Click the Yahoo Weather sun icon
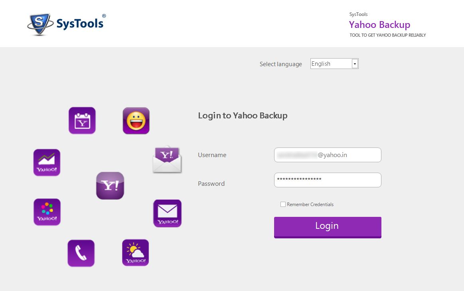 point(135,252)
